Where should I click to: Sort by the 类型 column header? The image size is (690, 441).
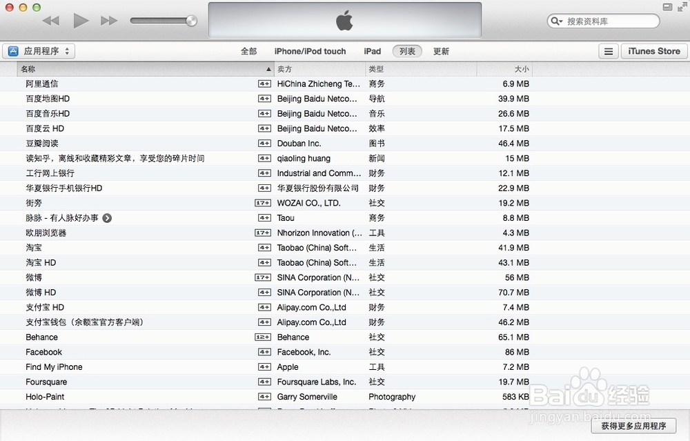click(421, 69)
